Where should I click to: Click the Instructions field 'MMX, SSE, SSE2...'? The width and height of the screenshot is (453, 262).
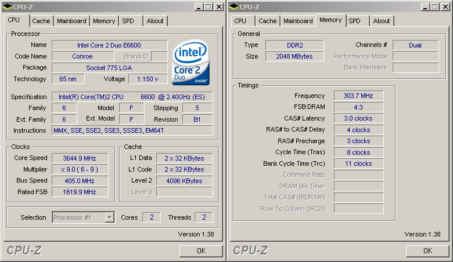point(132,130)
